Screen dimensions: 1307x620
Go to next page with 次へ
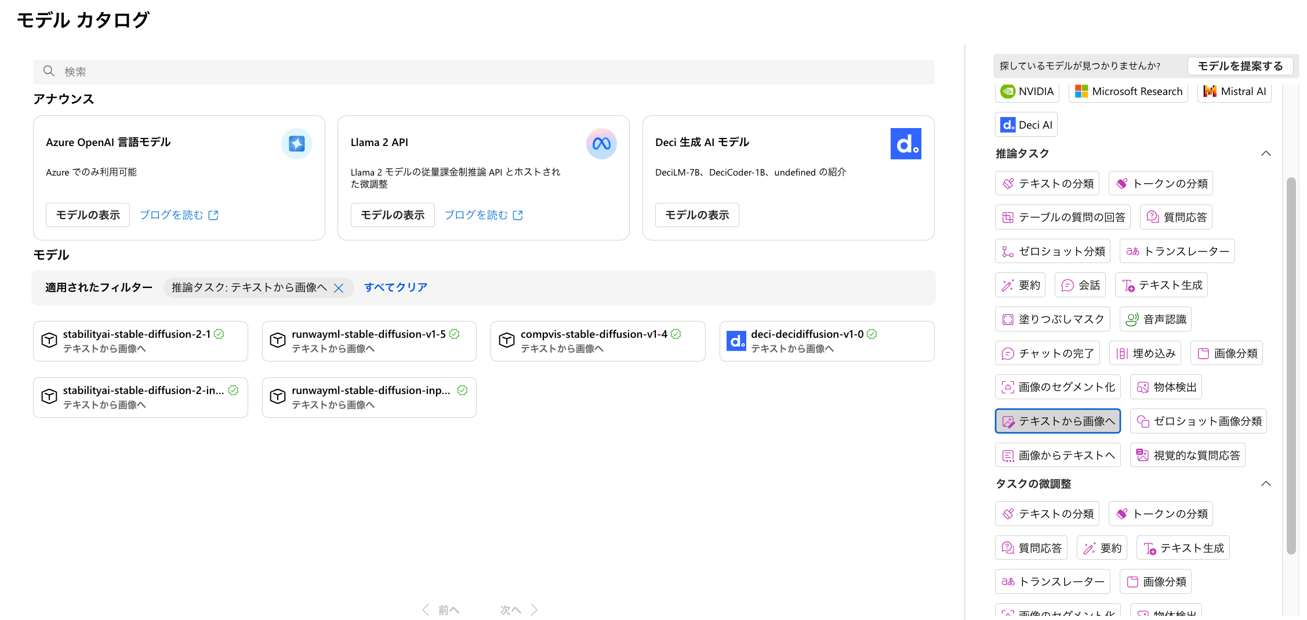click(519, 610)
